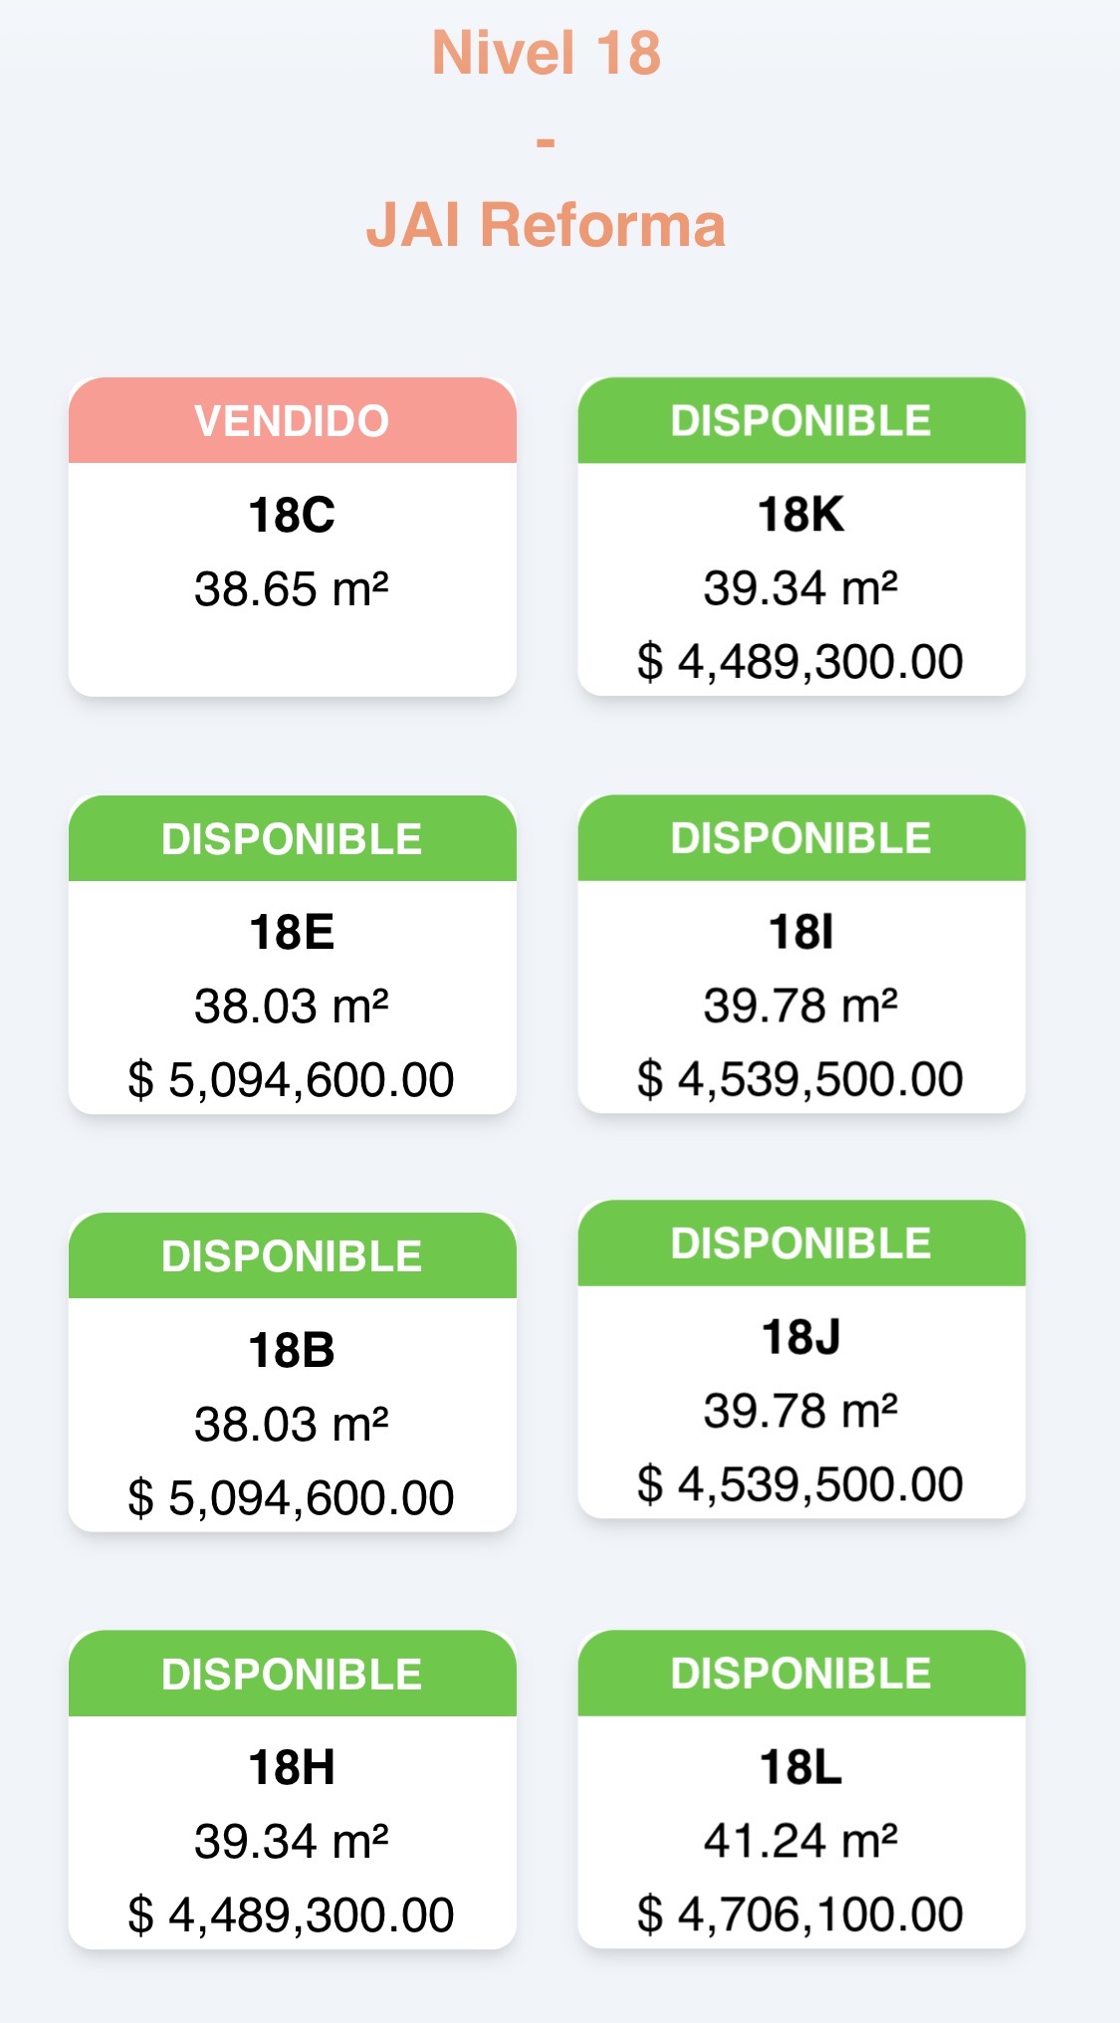1120x2023 pixels.
Task: Select unit 18H card
Action: pos(292,1789)
